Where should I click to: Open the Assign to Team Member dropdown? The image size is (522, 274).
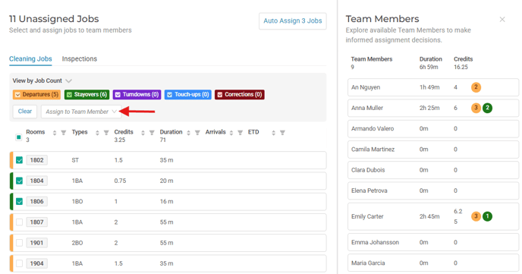tap(81, 112)
